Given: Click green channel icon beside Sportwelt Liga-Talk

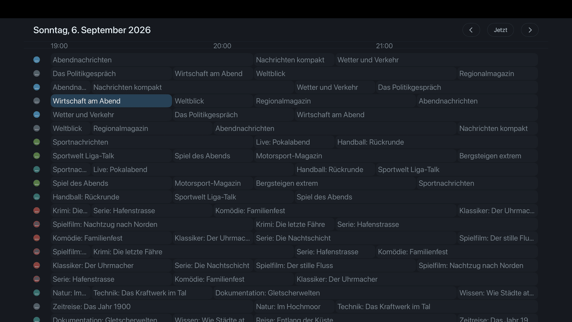Looking at the screenshot, I should 37,156.
